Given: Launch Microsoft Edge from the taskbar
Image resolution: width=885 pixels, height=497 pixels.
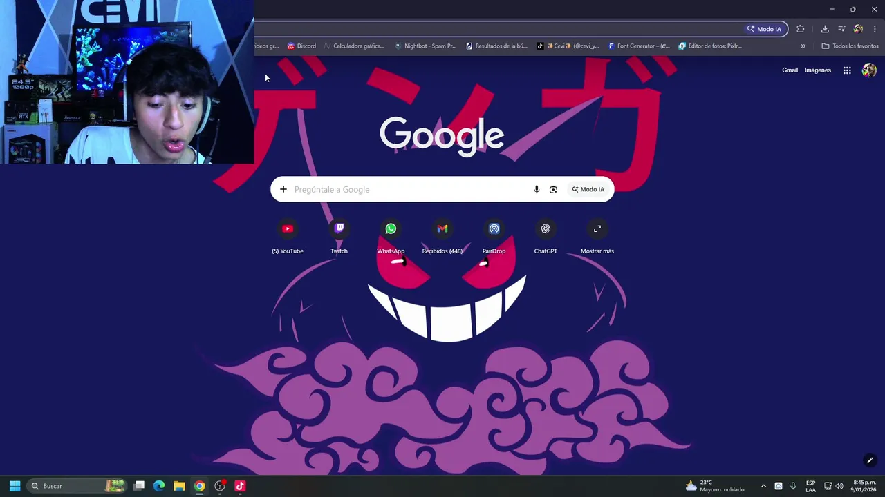Looking at the screenshot, I should (x=159, y=486).
